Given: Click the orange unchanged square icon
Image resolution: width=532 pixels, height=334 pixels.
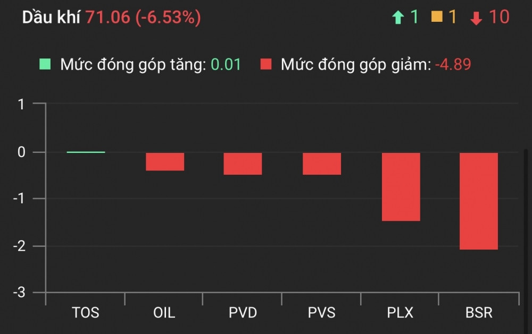Looking at the screenshot, I should click(x=437, y=18).
